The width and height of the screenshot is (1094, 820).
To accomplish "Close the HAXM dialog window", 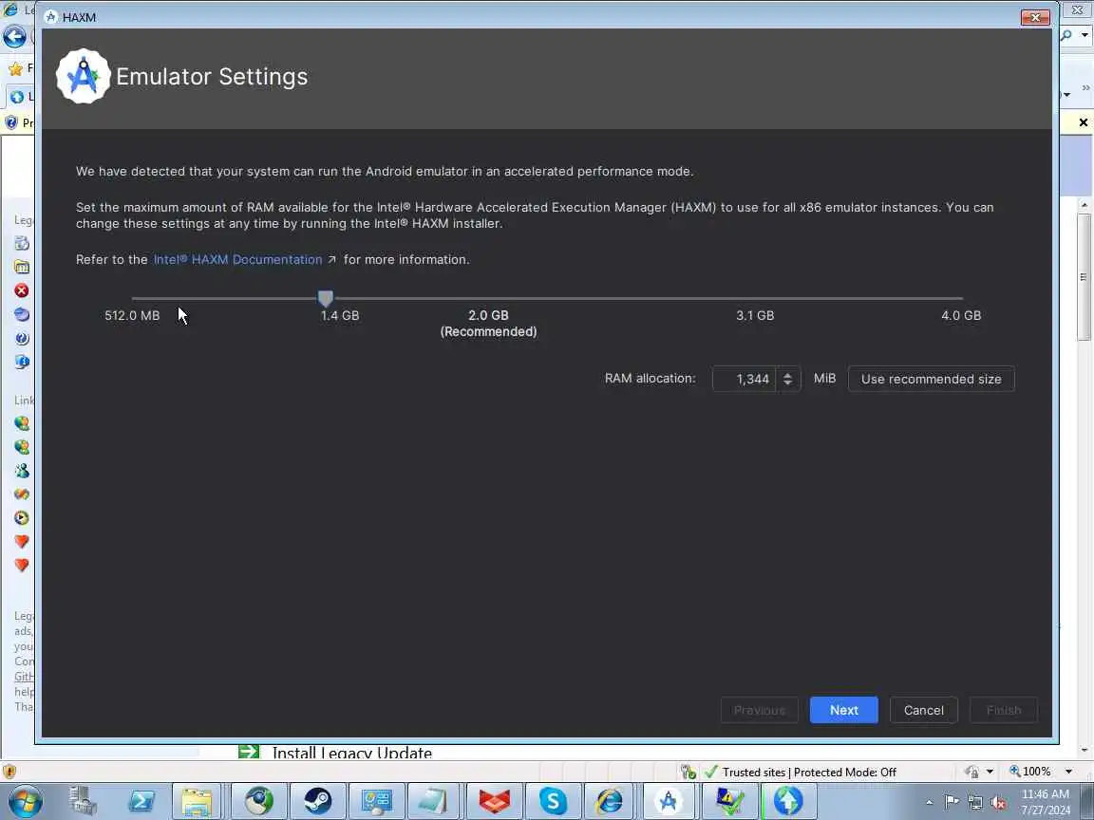I will point(1035,17).
